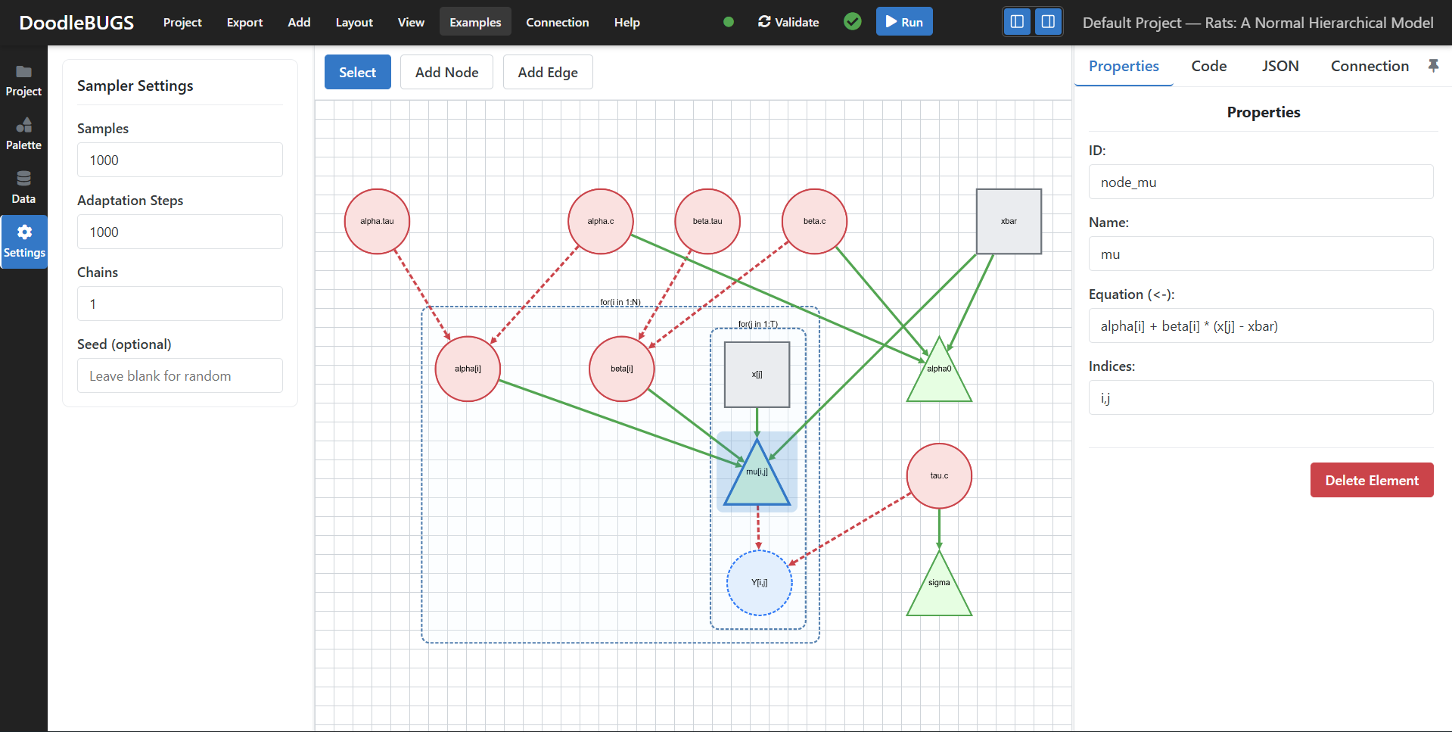Expand the Export menu

point(244,22)
